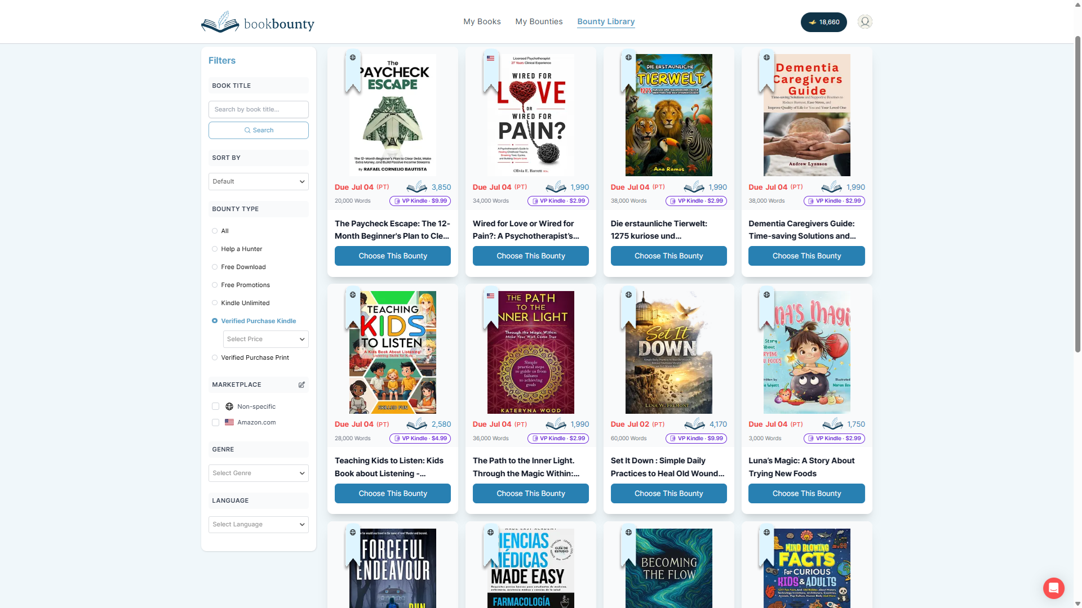Click globe bookmark on Dementia Caregivers card

(x=766, y=71)
